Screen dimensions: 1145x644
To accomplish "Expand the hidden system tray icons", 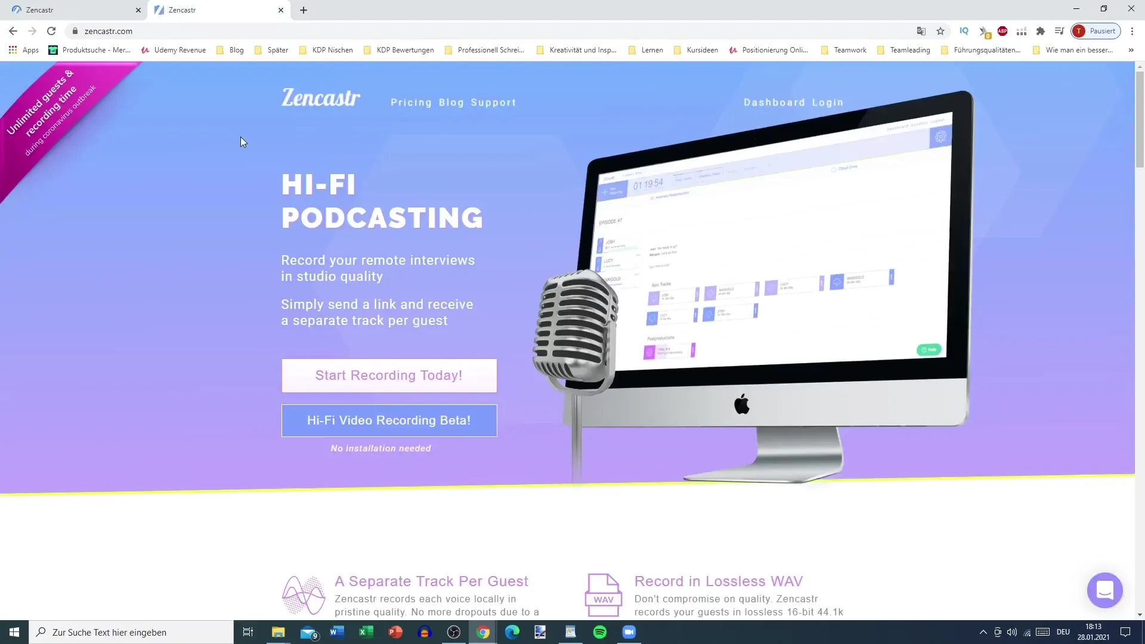I will point(983,632).
